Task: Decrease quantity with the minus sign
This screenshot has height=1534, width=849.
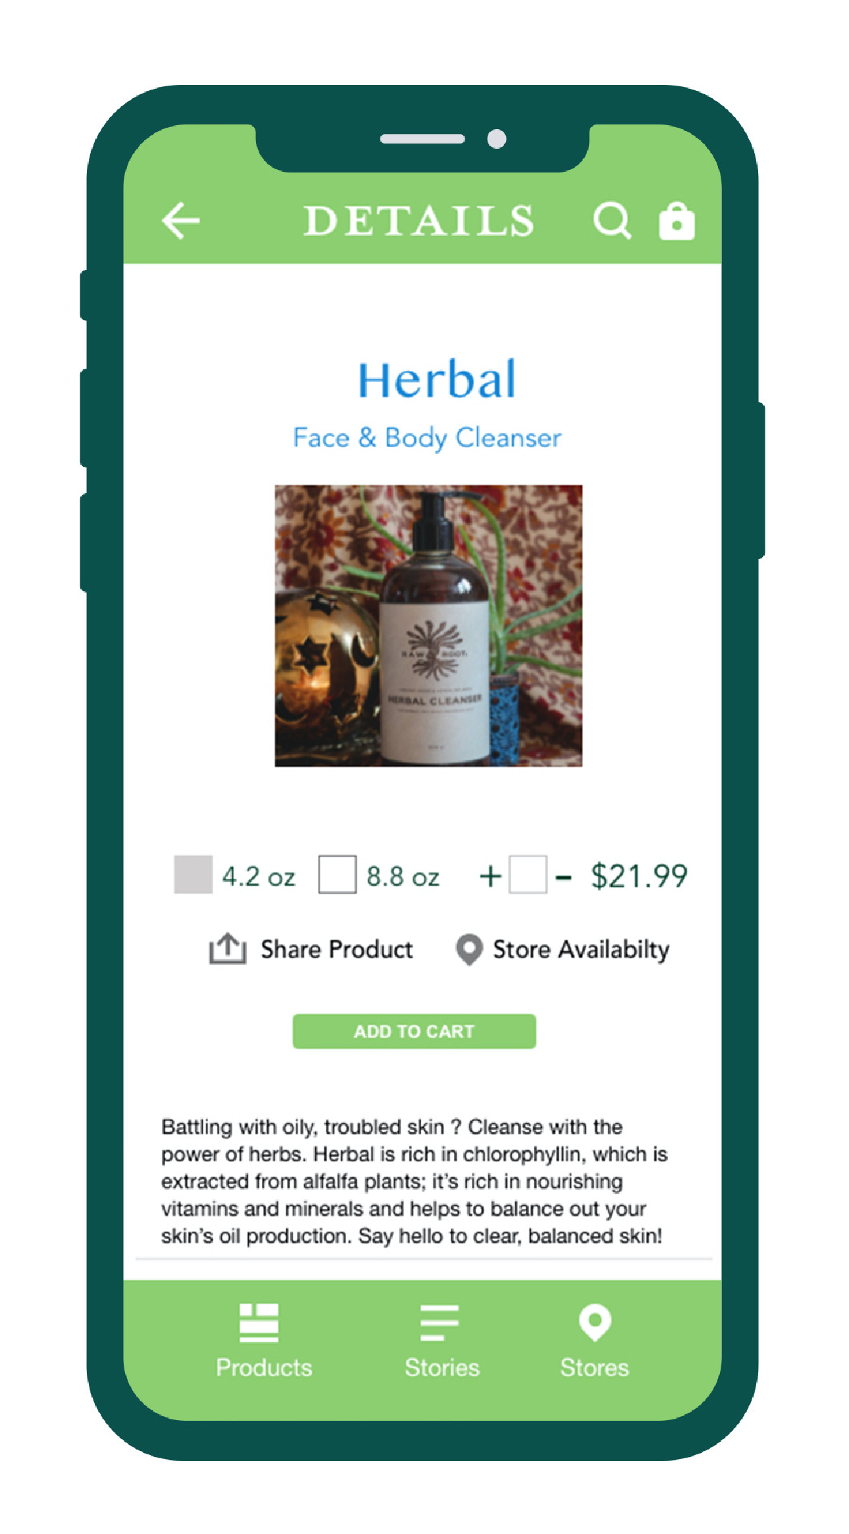Action: [563, 877]
